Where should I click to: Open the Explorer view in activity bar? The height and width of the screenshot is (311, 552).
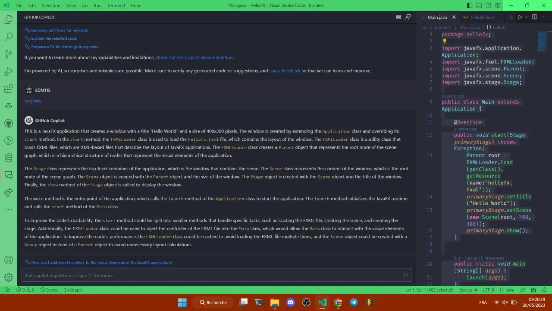coord(8,19)
